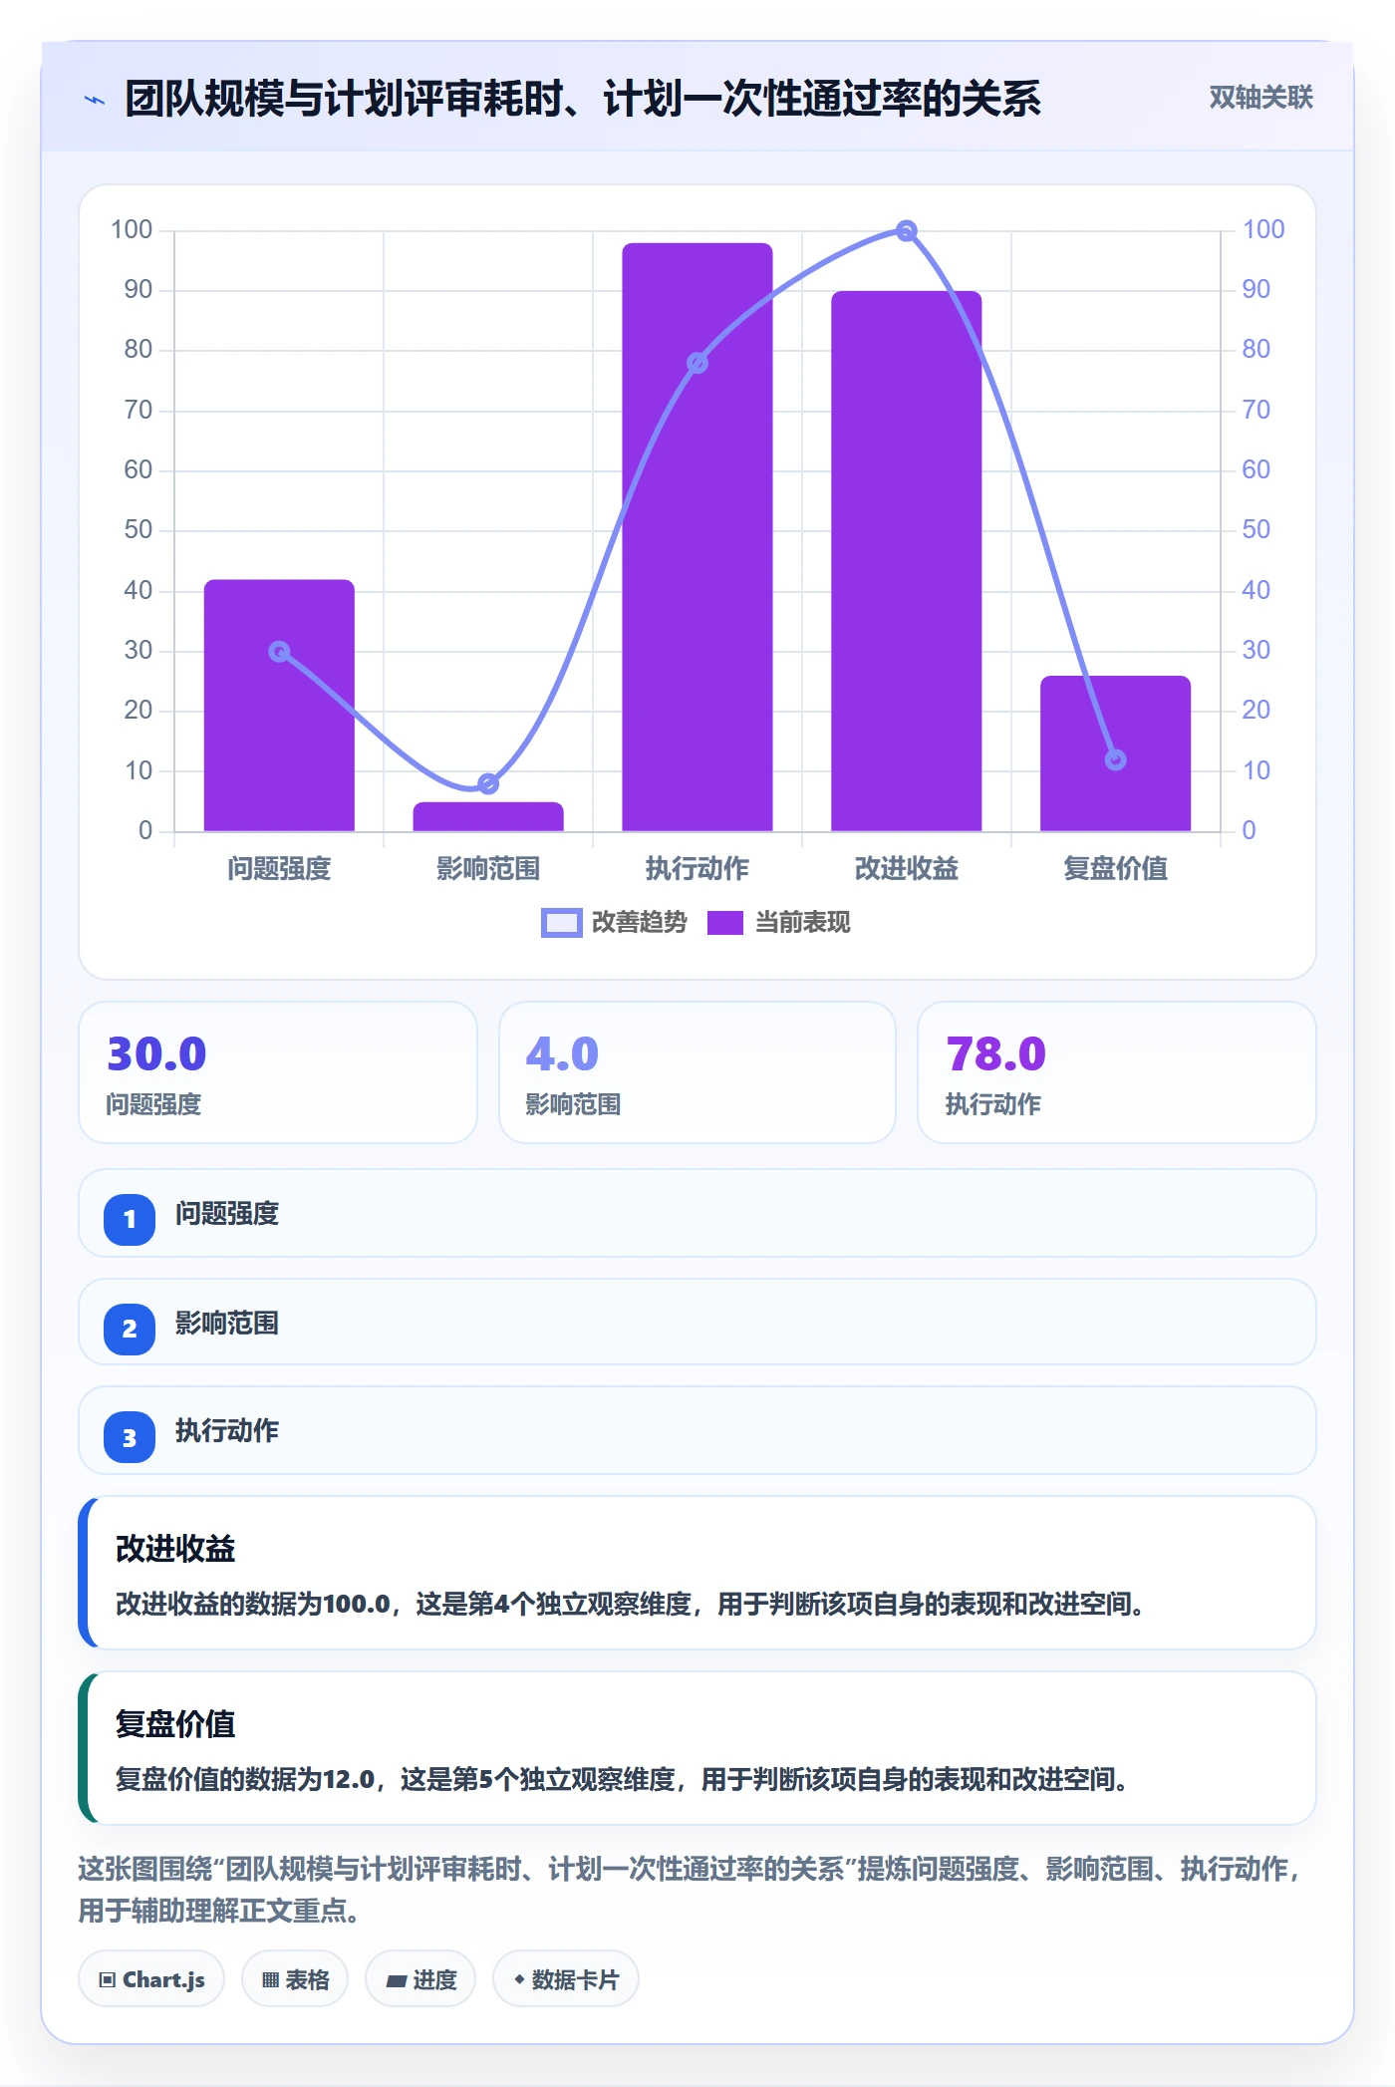Toggle the 改善趋势 legend swatch

[561, 923]
